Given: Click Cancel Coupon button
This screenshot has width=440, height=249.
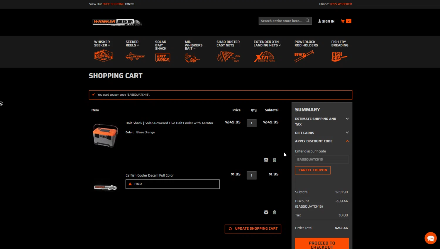Looking at the screenshot, I should [313, 170].
